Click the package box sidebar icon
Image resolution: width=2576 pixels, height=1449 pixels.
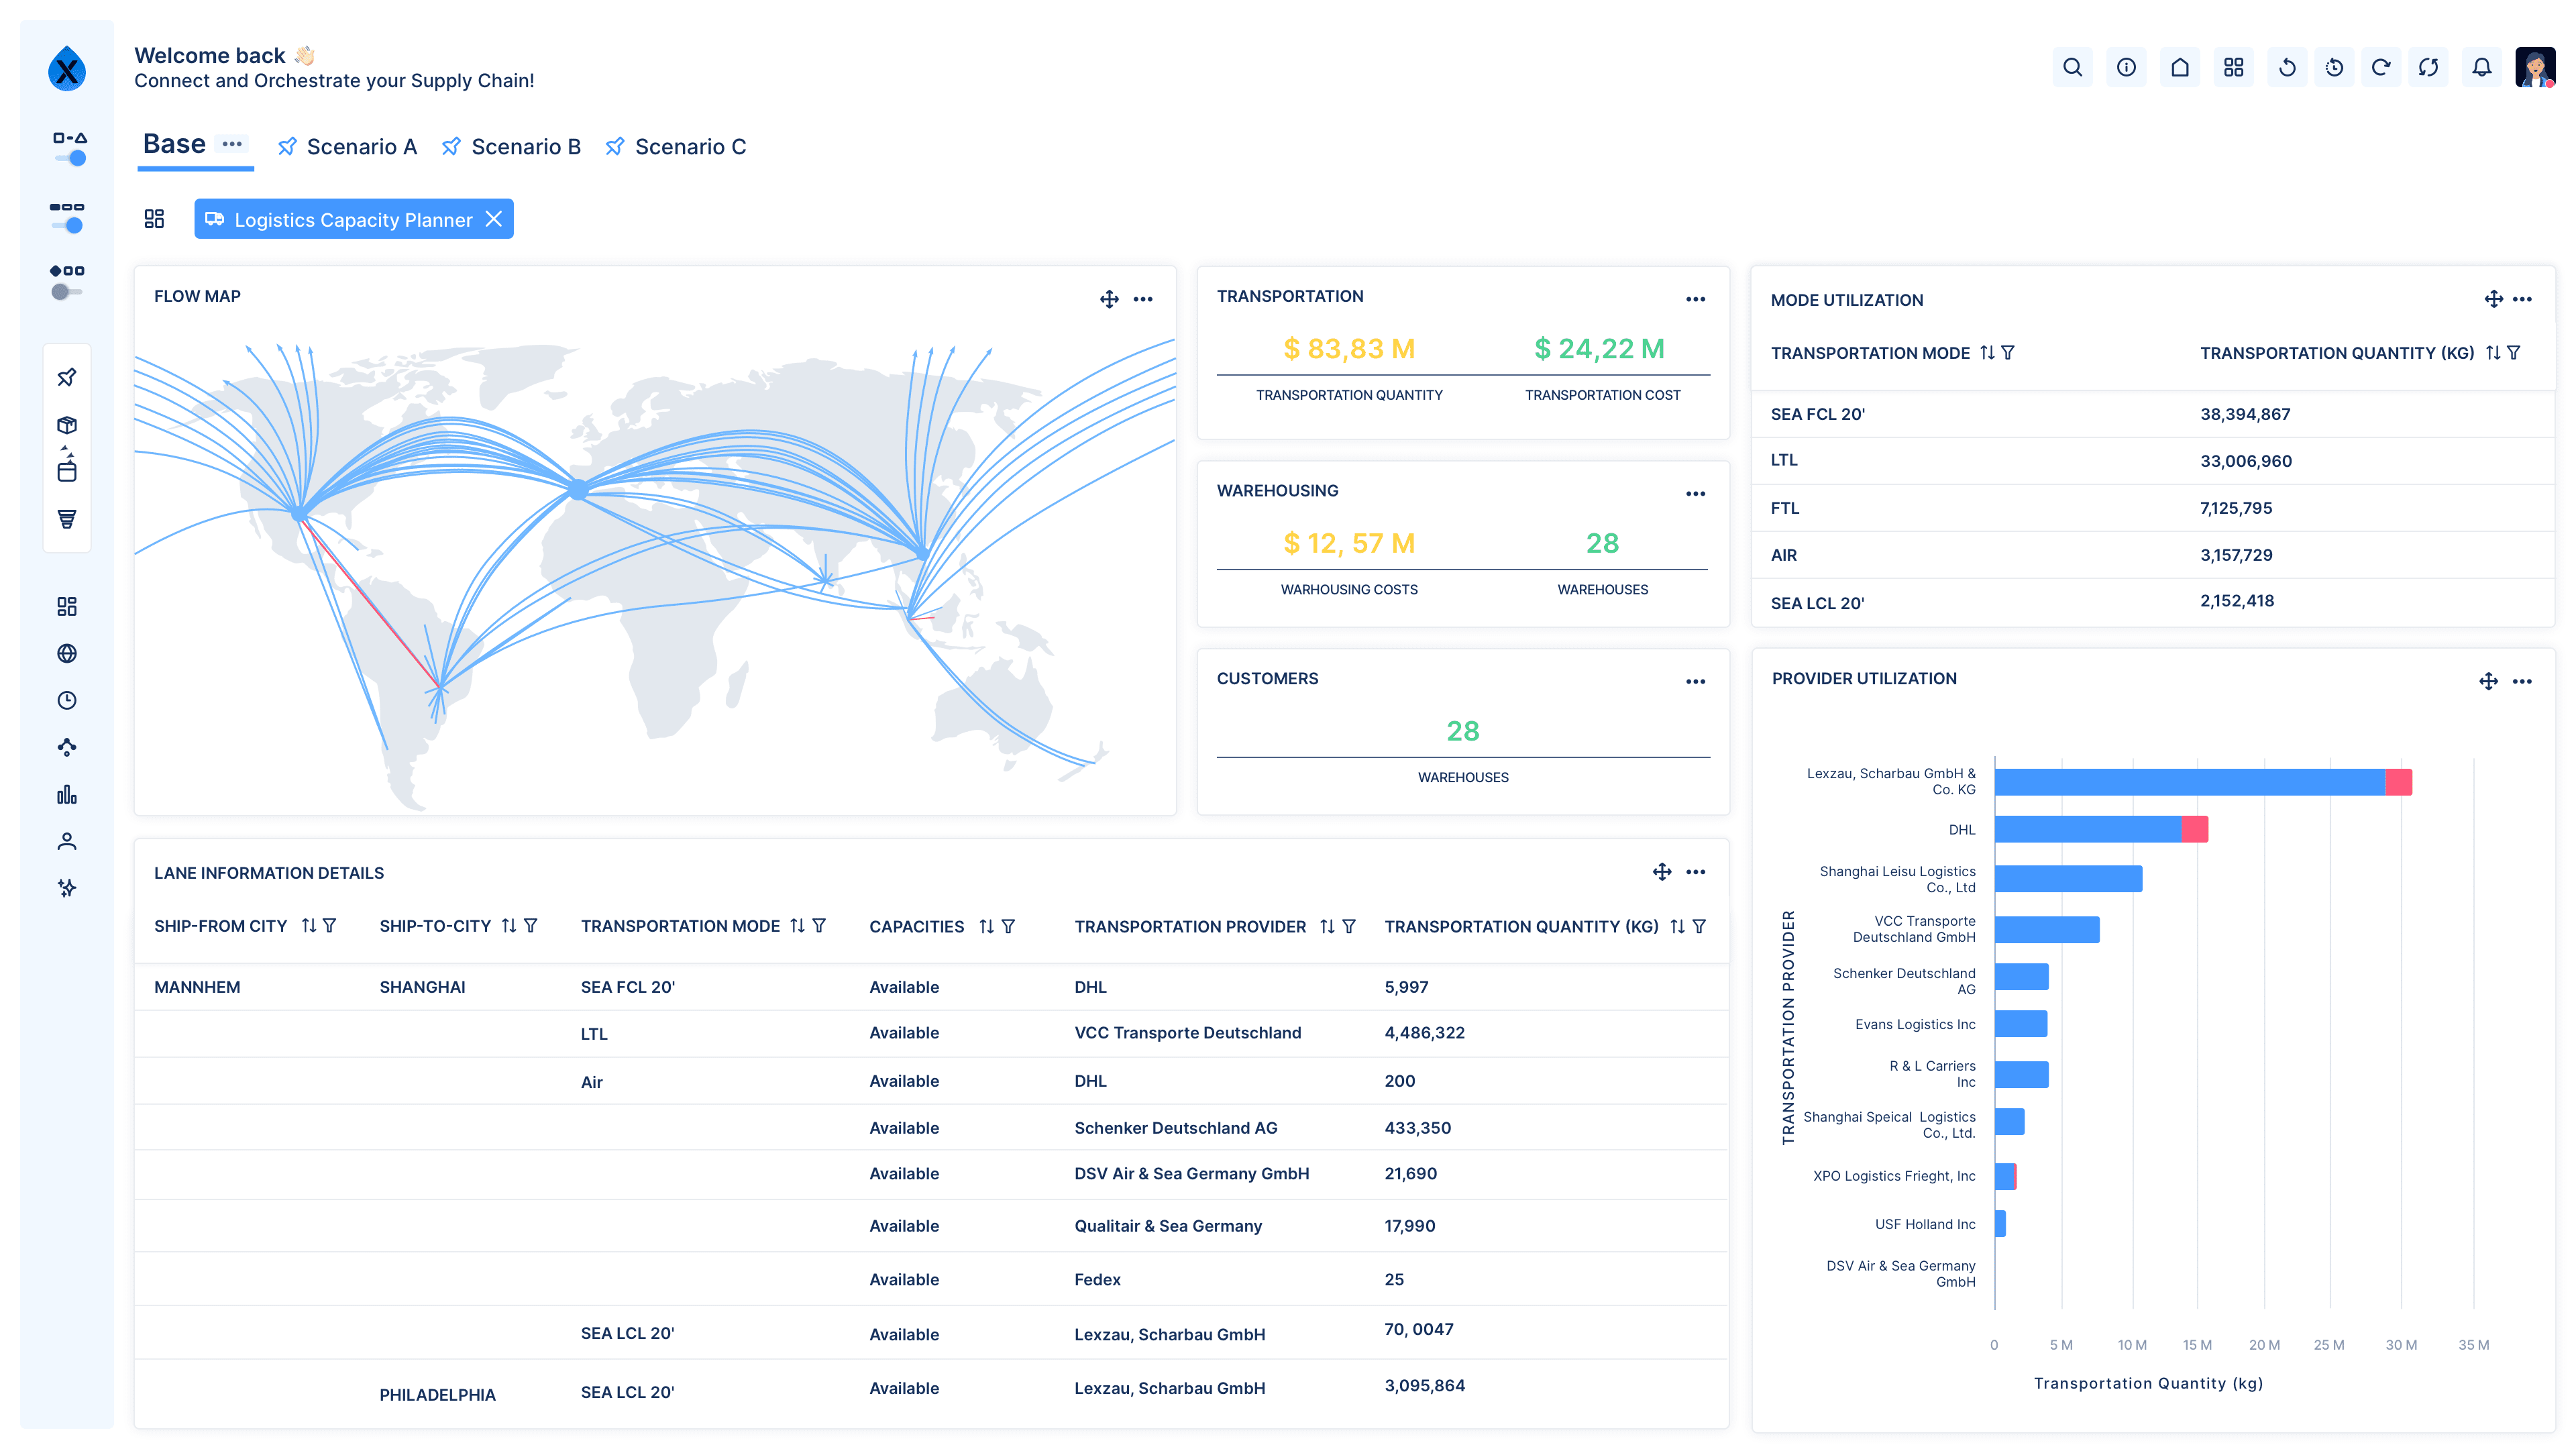pyautogui.click(x=67, y=425)
